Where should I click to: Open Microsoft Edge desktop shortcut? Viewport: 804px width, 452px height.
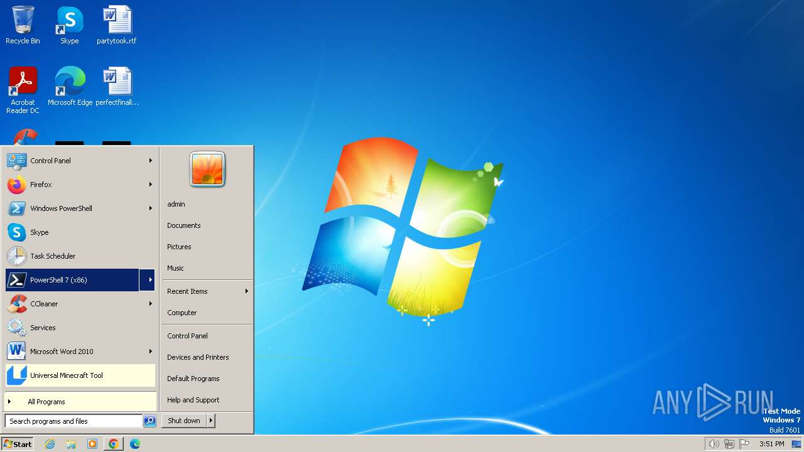[x=70, y=87]
